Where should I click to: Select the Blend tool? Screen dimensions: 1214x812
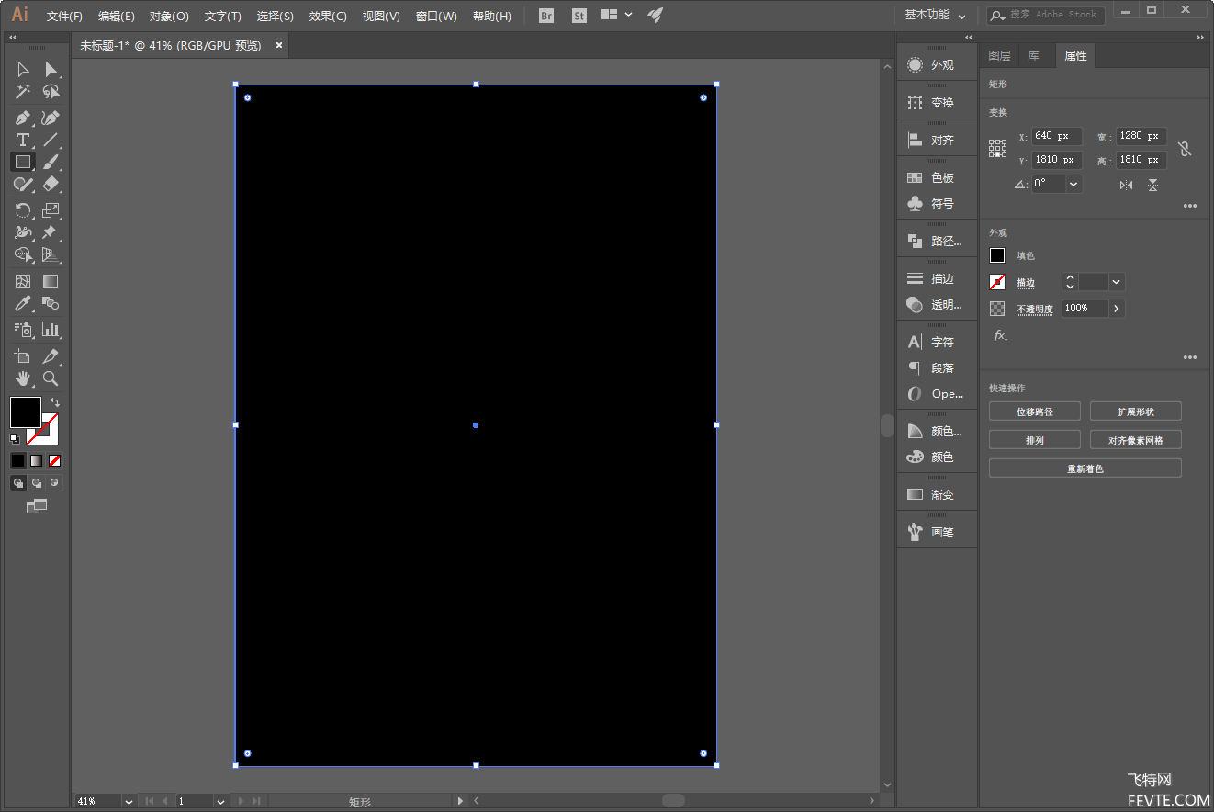pos(51,304)
